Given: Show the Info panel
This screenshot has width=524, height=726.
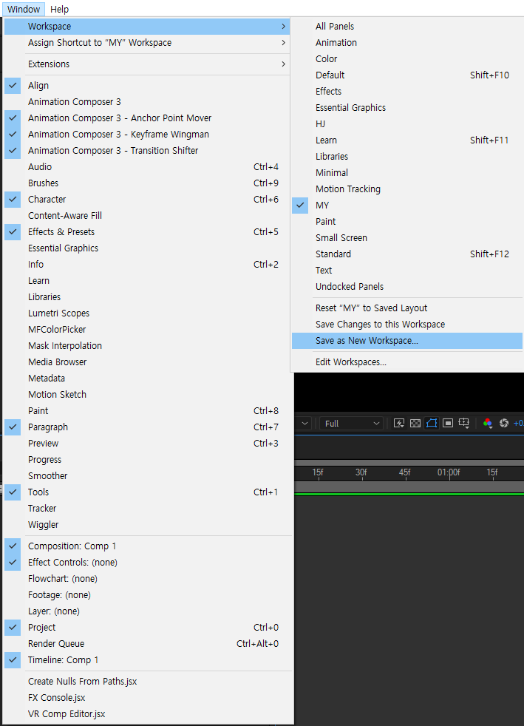Looking at the screenshot, I should click(x=147, y=265).
